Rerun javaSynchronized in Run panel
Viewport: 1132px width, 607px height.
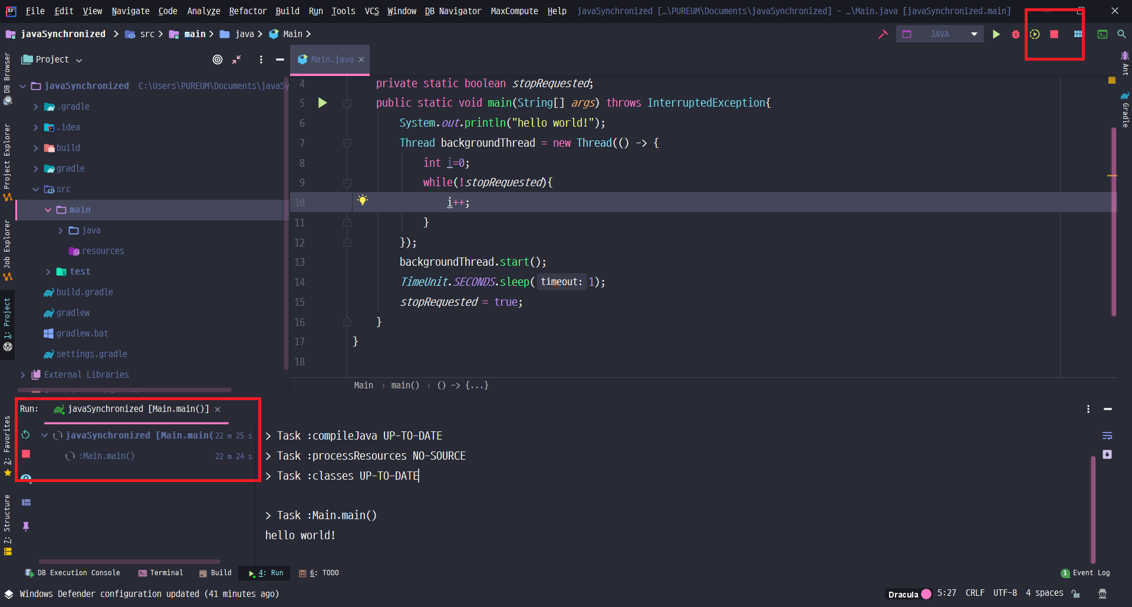[x=25, y=435]
